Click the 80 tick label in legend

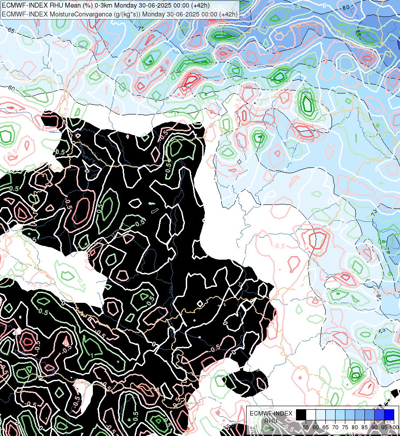coord(355,428)
